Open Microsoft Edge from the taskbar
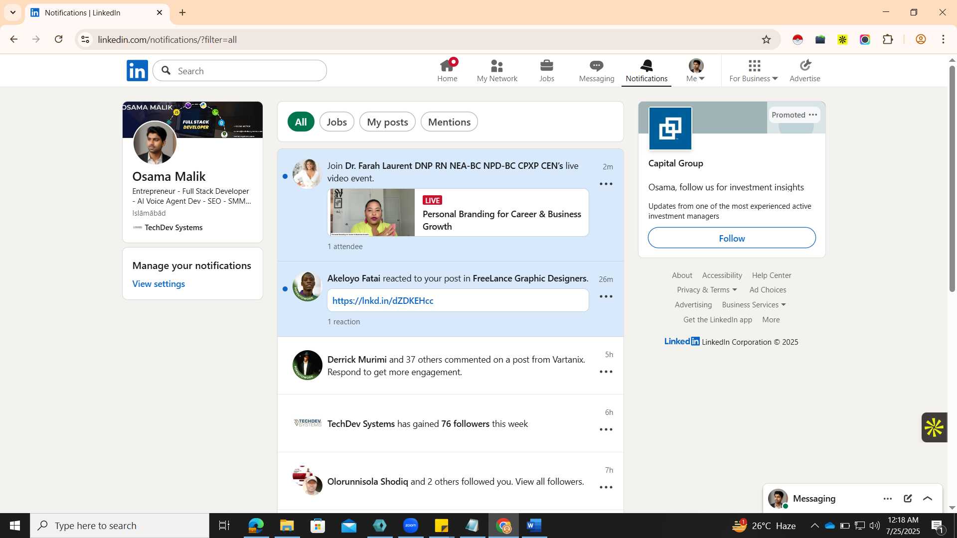Image resolution: width=957 pixels, height=538 pixels. [x=256, y=526]
